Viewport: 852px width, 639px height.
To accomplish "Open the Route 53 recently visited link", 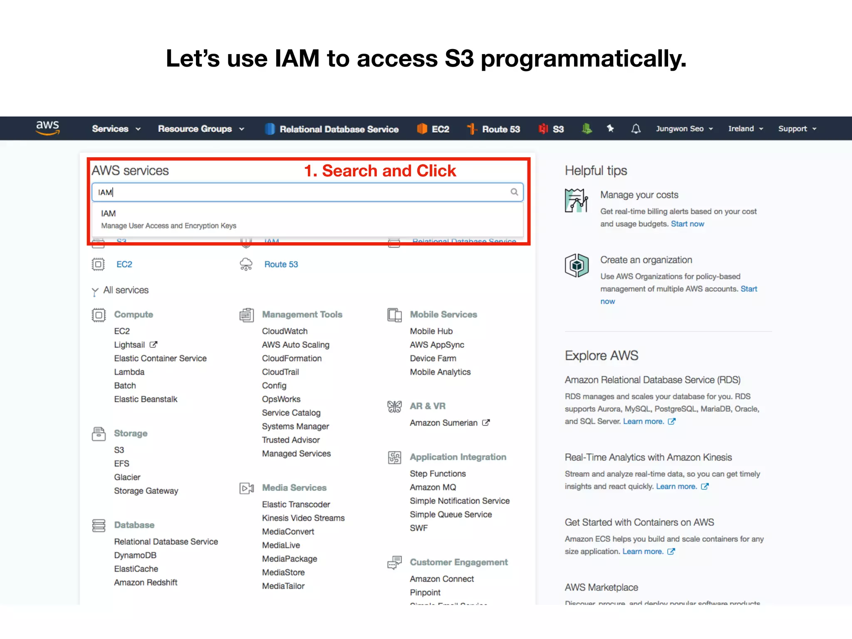I will point(281,265).
